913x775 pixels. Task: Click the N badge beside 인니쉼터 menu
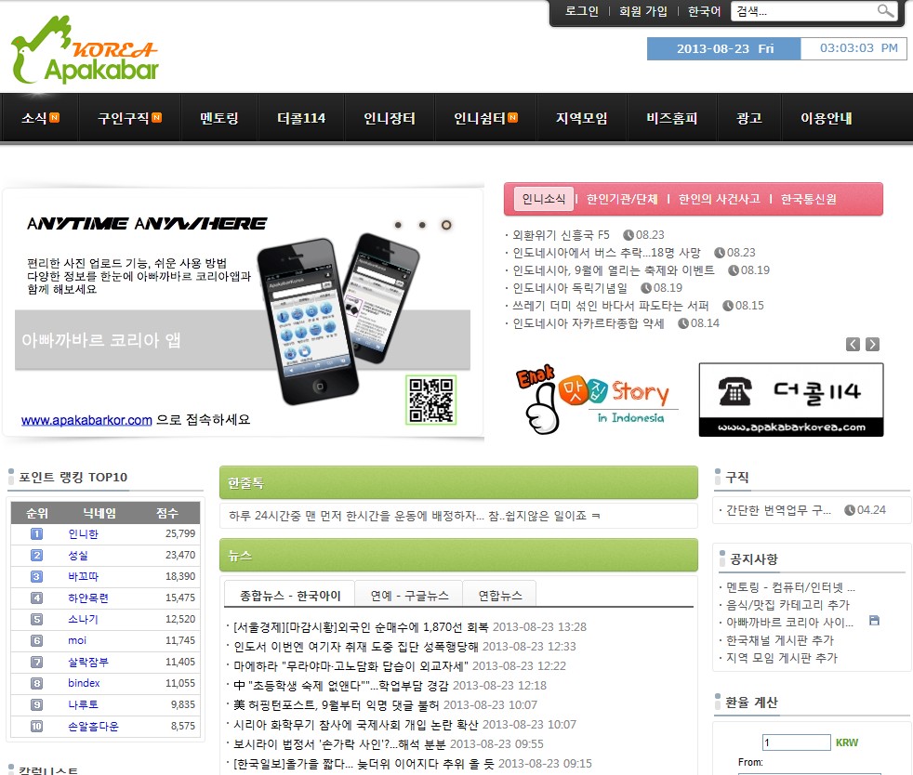[512, 117]
